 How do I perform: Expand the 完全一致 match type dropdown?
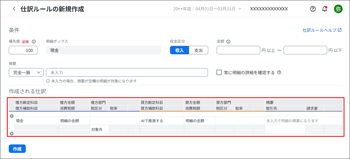26,72
